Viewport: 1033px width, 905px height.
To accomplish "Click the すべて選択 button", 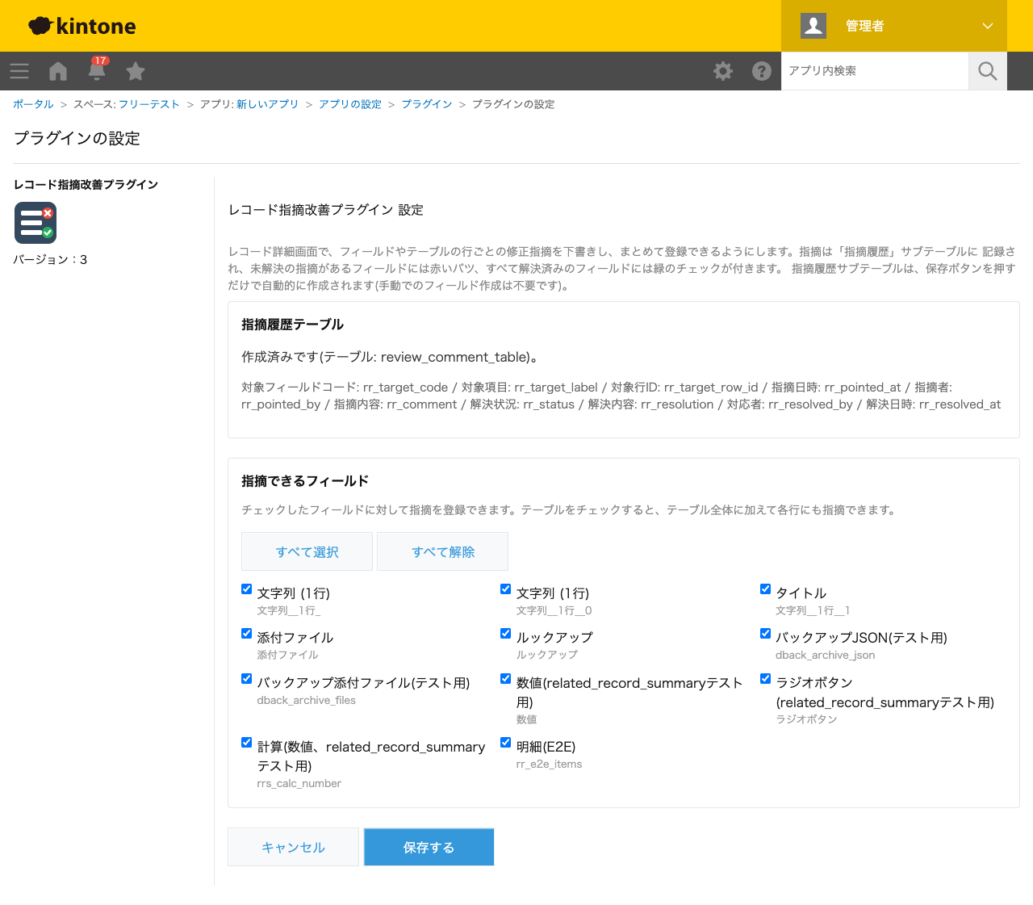I will click(x=307, y=551).
